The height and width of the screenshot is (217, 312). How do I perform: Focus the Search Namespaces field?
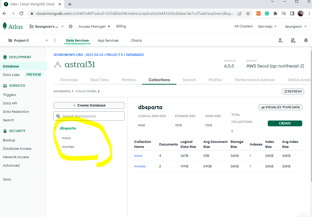pyautogui.click(x=89, y=116)
